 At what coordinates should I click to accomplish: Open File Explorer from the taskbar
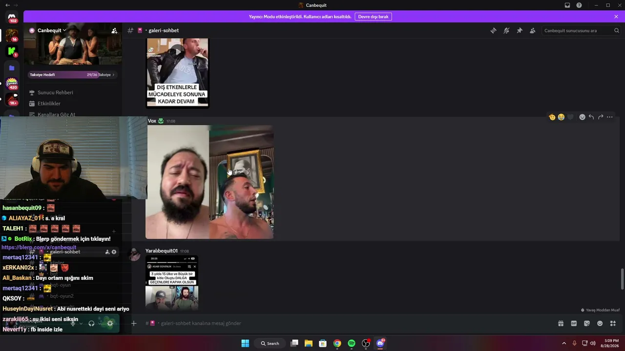tap(309, 343)
